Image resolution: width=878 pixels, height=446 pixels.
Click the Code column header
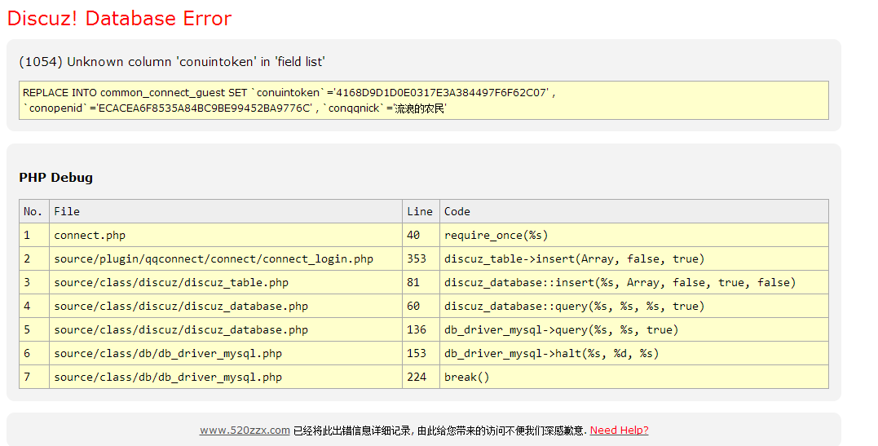457,212
